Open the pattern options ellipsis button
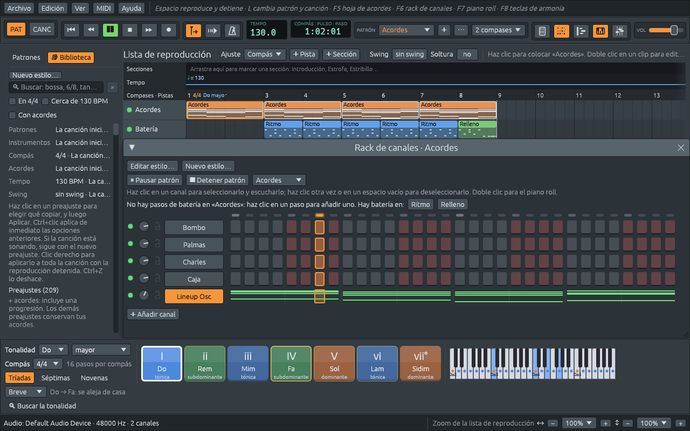690x431 pixels. point(461,30)
